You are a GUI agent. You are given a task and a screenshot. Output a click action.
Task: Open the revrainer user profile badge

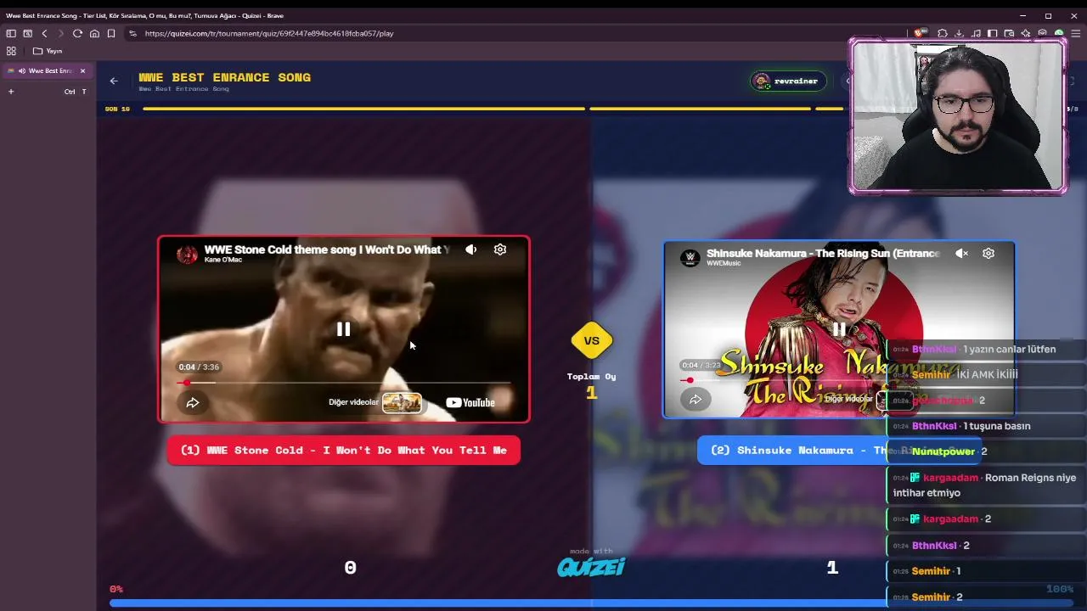pyautogui.click(x=788, y=81)
